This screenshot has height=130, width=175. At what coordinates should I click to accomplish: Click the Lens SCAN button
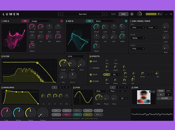[x=161, y=91]
